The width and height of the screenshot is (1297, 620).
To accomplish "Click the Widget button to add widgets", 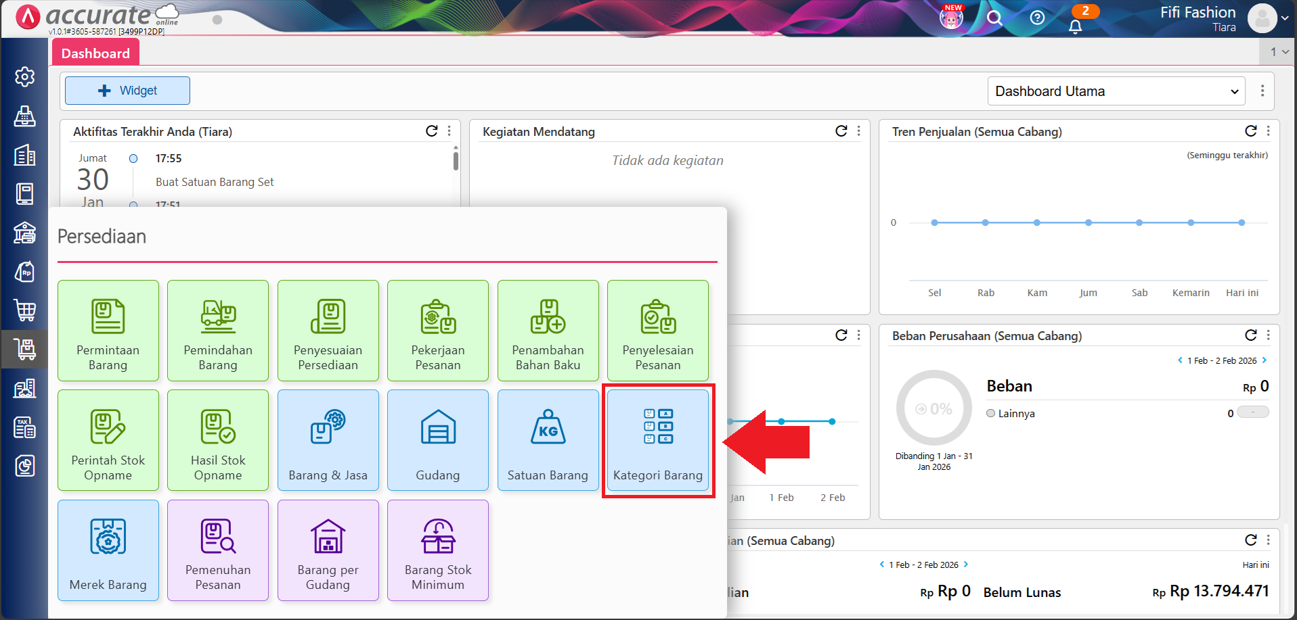I will pos(127,90).
